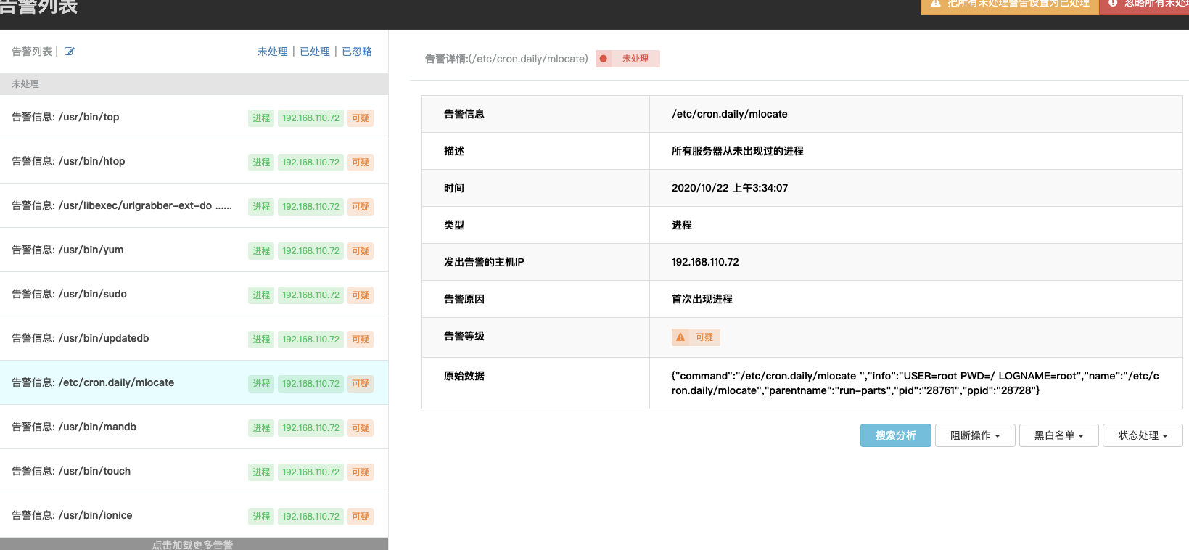
Task: Click the IP tag on /usr/bin/ionice row
Action: point(310,517)
